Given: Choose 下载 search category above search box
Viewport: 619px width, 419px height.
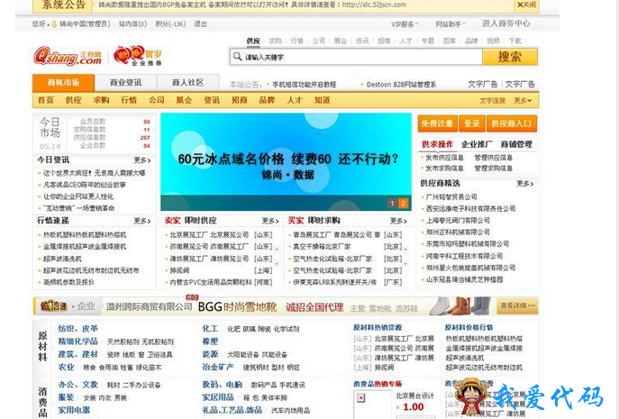Looking at the screenshot, I should 514,41.
